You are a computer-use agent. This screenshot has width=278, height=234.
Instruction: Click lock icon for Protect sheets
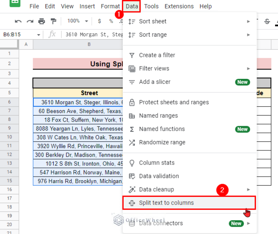click(x=132, y=102)
